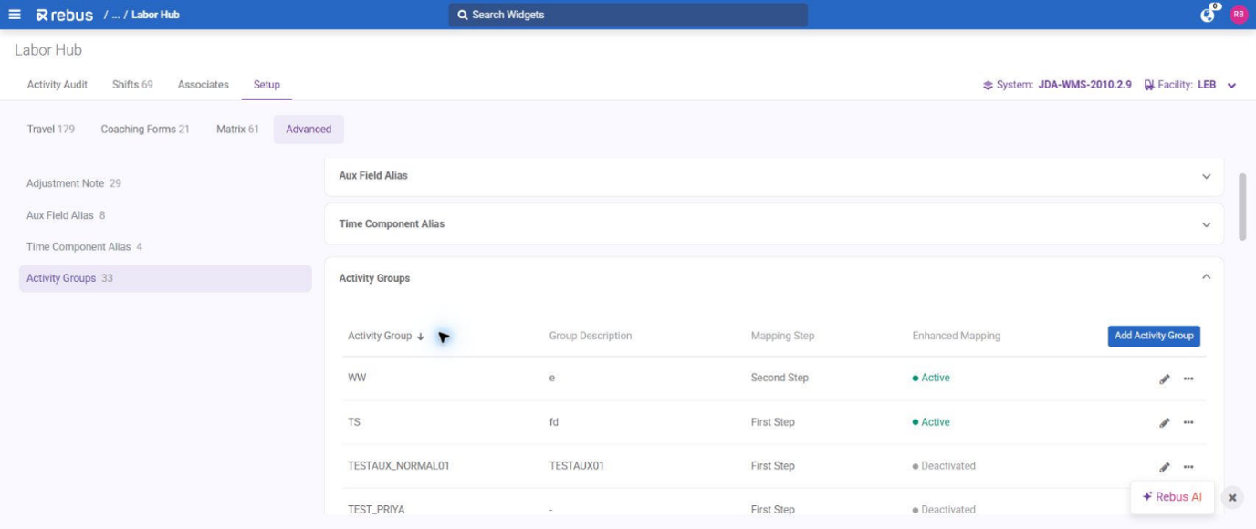The width and height of the screenshot is (1256, 529).
Task: Click the Group Description column header
Action: [x=591, y=336]
